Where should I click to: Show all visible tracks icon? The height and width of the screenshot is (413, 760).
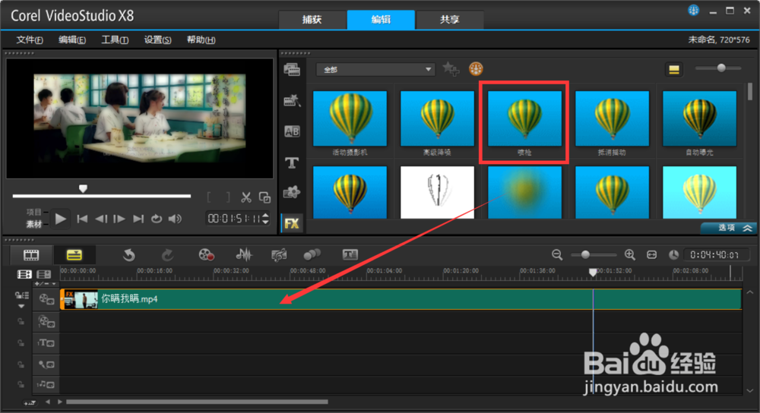coord(24,275)
